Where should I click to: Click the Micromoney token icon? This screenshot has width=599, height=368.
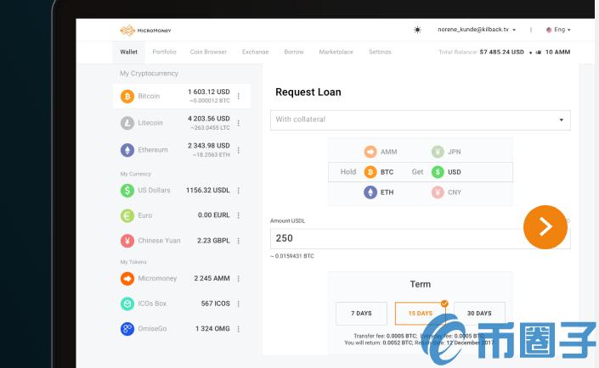pos(127,278)
